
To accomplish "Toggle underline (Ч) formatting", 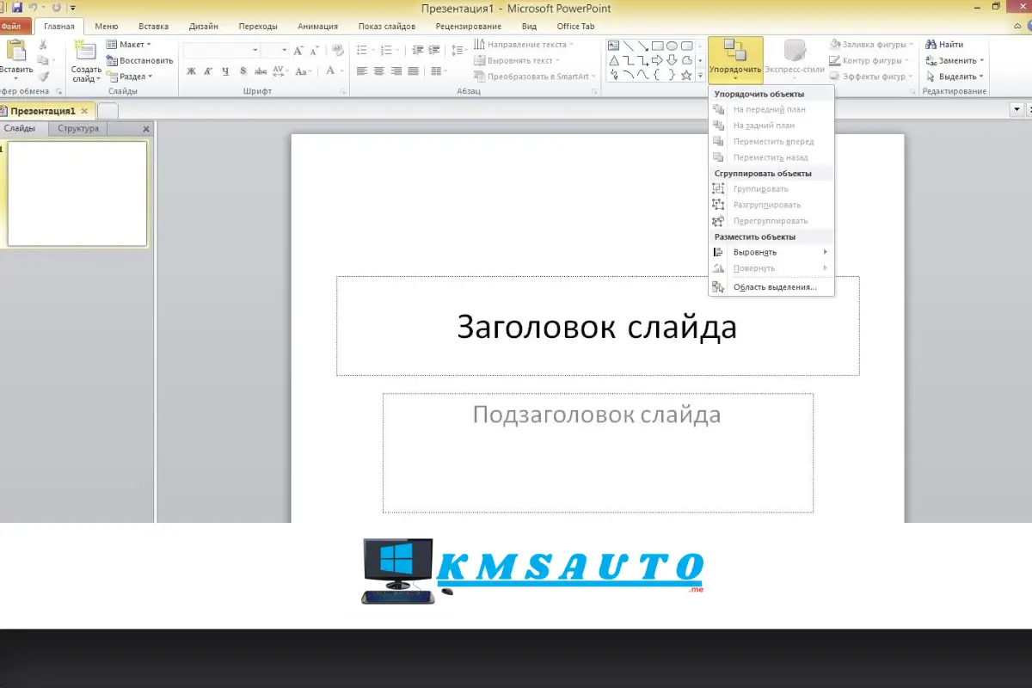I will point(225,71).
